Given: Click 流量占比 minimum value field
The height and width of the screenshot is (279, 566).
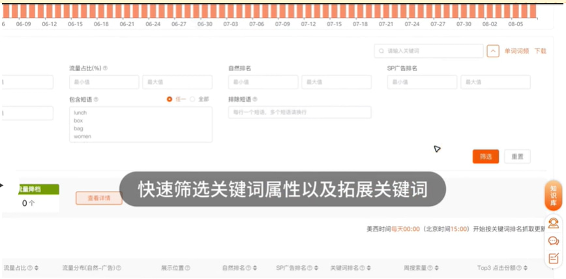Looking at the screenshot, I should (104, 82).
